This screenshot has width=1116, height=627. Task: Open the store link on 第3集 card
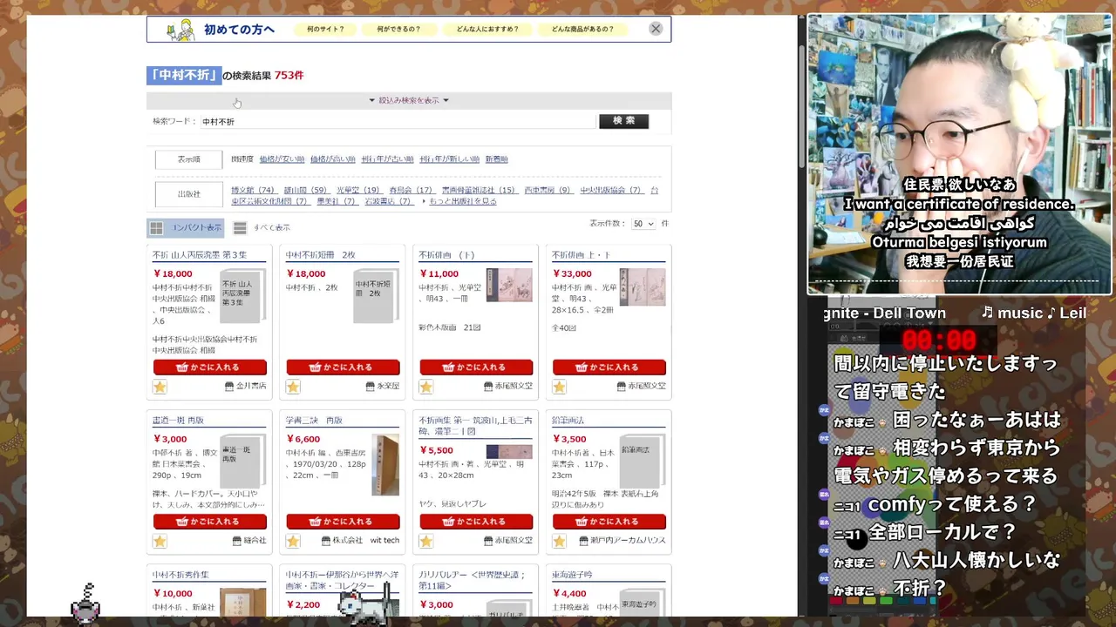tap(246, 386)
